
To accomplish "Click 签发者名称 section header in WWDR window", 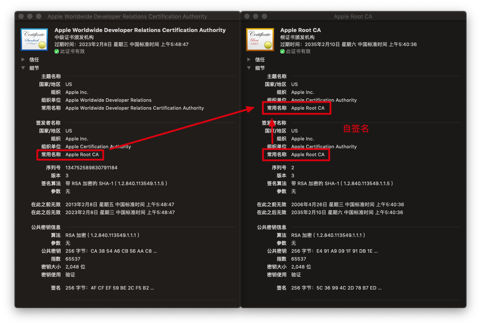I will pyautogui.click(x=48, y=123).
